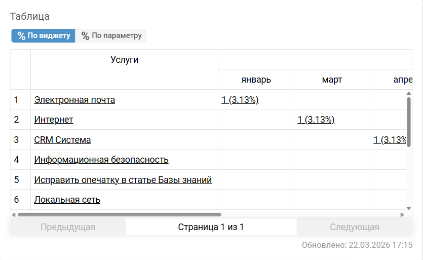The height and width of the screenshot is (260, 423).
Task: Open the "Информационная безопасность" link
Action: [101, 160]
